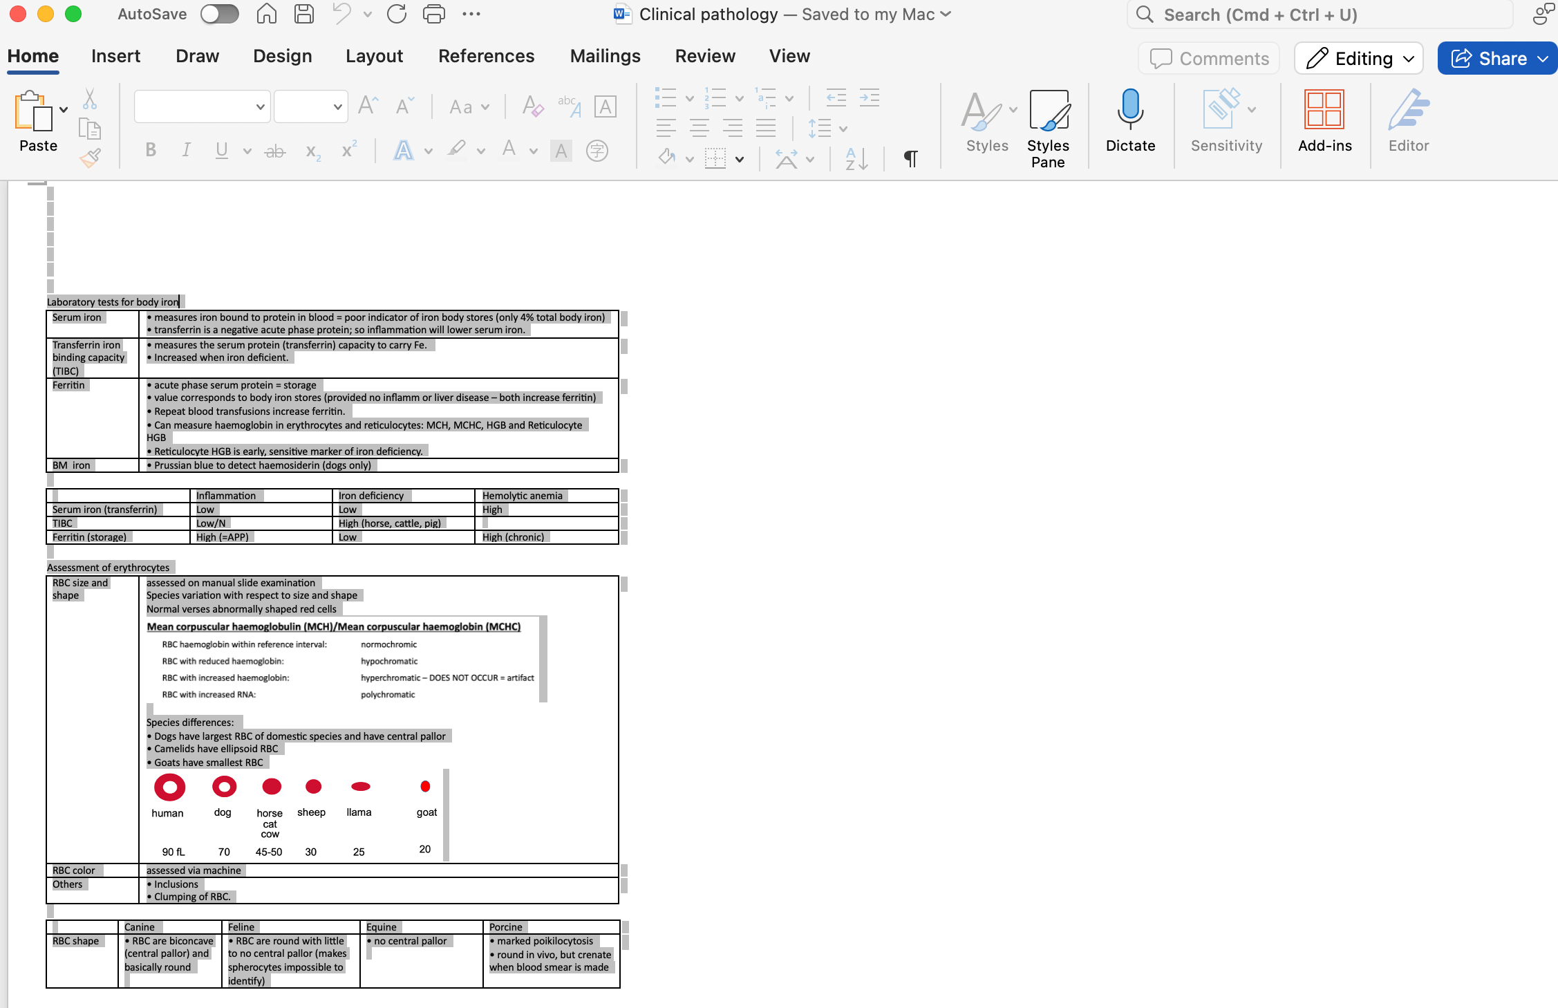1558x1008 pixels.
Task: Toggle the AutoSave switch
Action: click(219, 14)
